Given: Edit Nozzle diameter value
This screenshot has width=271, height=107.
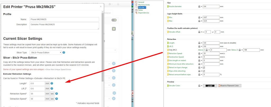Looking at the screenshot, I should click(211, 6).
